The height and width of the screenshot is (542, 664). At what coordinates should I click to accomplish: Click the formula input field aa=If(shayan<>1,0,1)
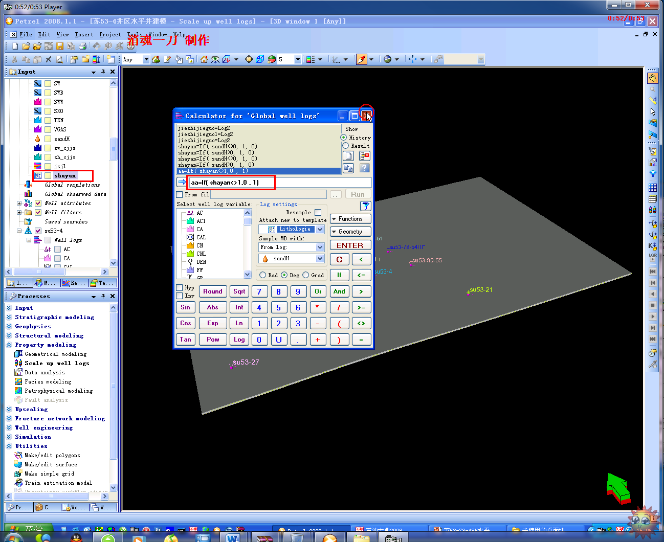[280, 183]
